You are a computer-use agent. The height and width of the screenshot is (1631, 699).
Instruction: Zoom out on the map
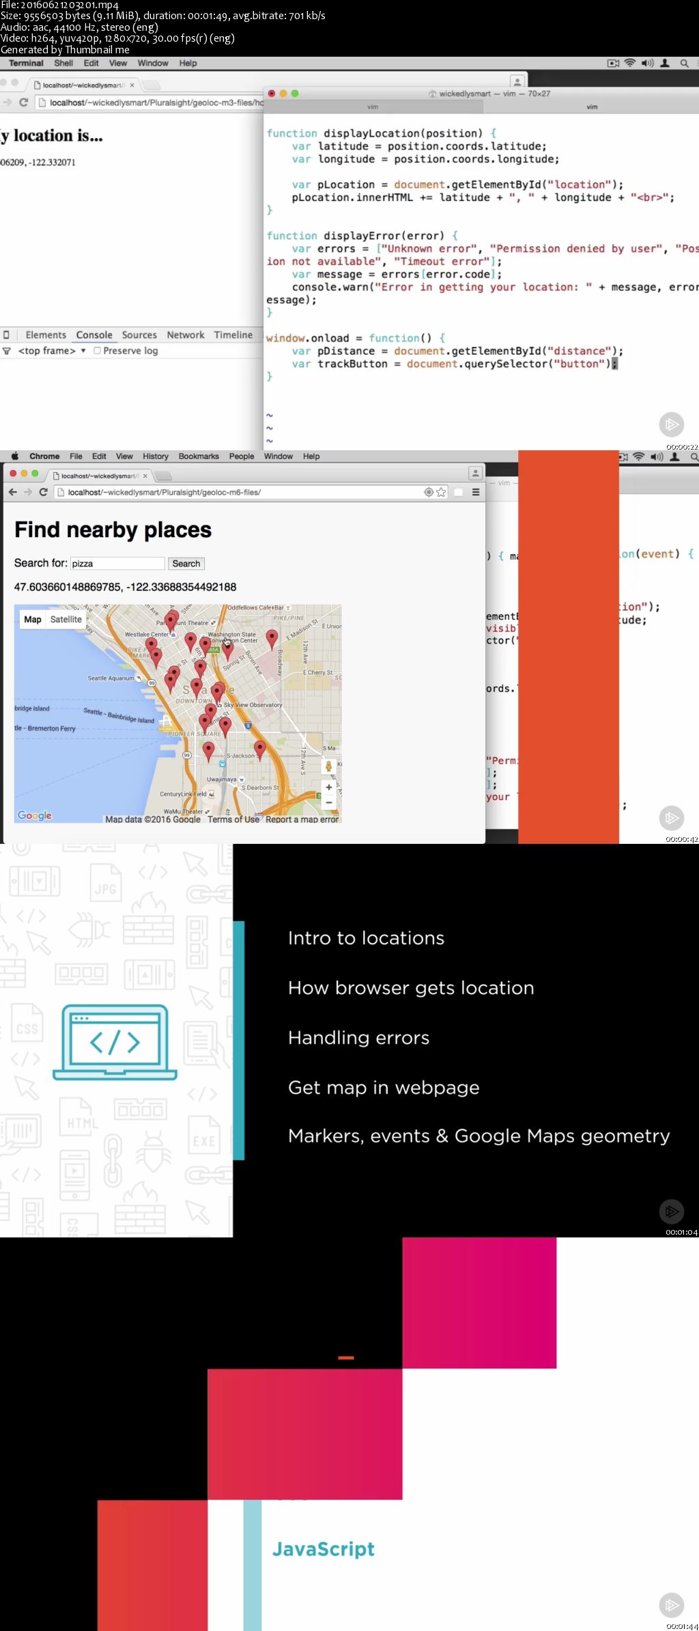[329, 802]
